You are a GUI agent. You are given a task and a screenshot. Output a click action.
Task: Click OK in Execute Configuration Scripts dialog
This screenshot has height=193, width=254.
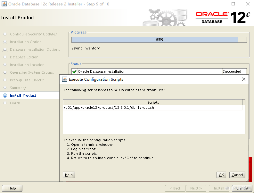click(x=221, y=175)
